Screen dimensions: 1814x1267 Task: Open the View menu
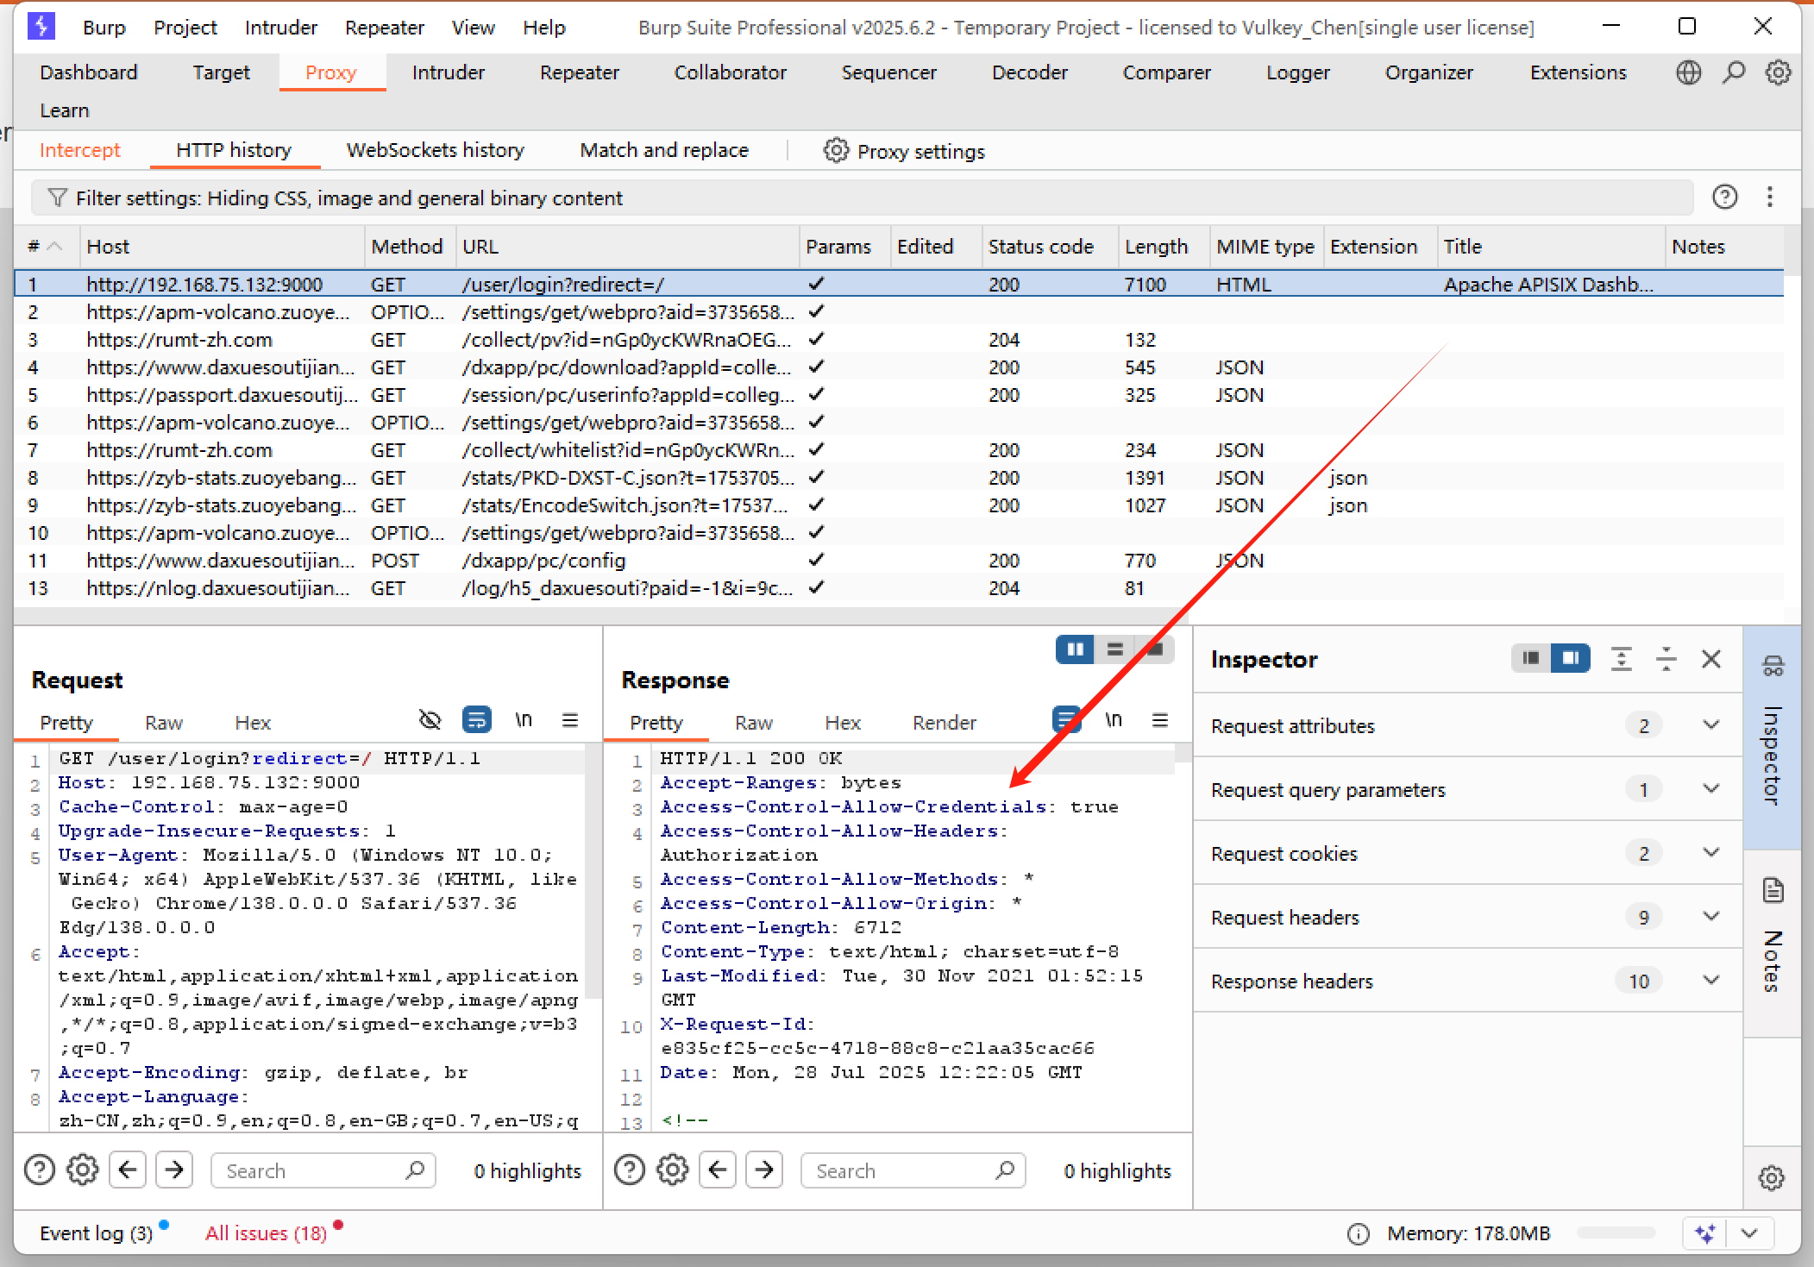(473, 28)
